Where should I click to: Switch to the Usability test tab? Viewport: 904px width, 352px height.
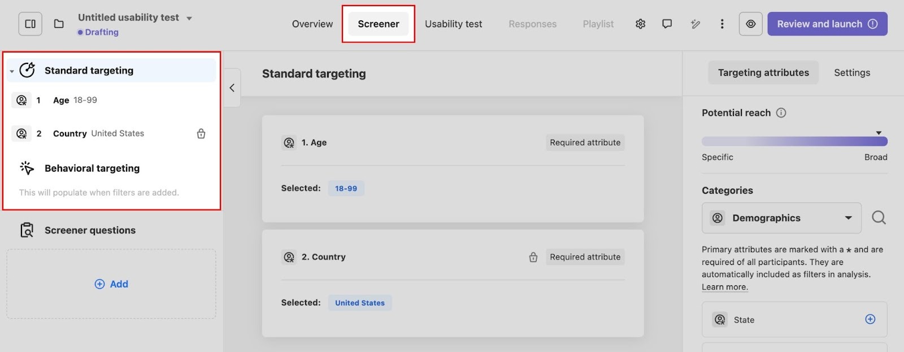pyautogui.click(x=453, y=24)
